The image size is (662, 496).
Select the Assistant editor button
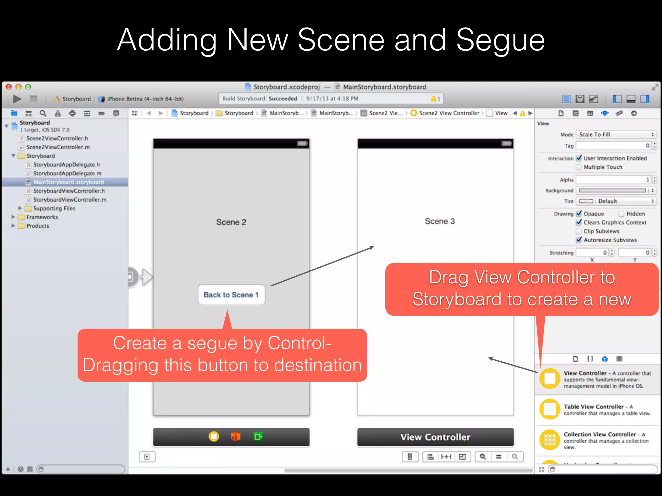pyautogui.click(x=580, y=99)
